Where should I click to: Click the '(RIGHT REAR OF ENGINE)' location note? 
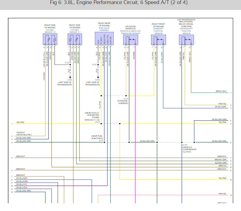pos(104,24)
